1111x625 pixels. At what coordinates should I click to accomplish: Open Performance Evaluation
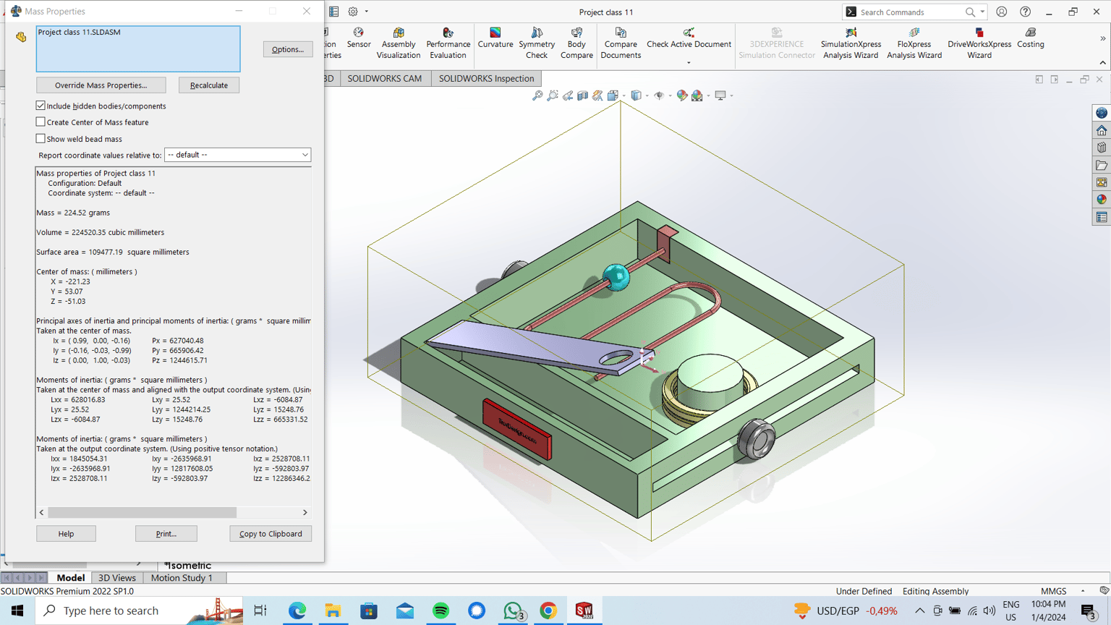coord(448,43)
